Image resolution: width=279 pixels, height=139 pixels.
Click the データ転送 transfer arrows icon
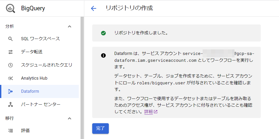11,52
